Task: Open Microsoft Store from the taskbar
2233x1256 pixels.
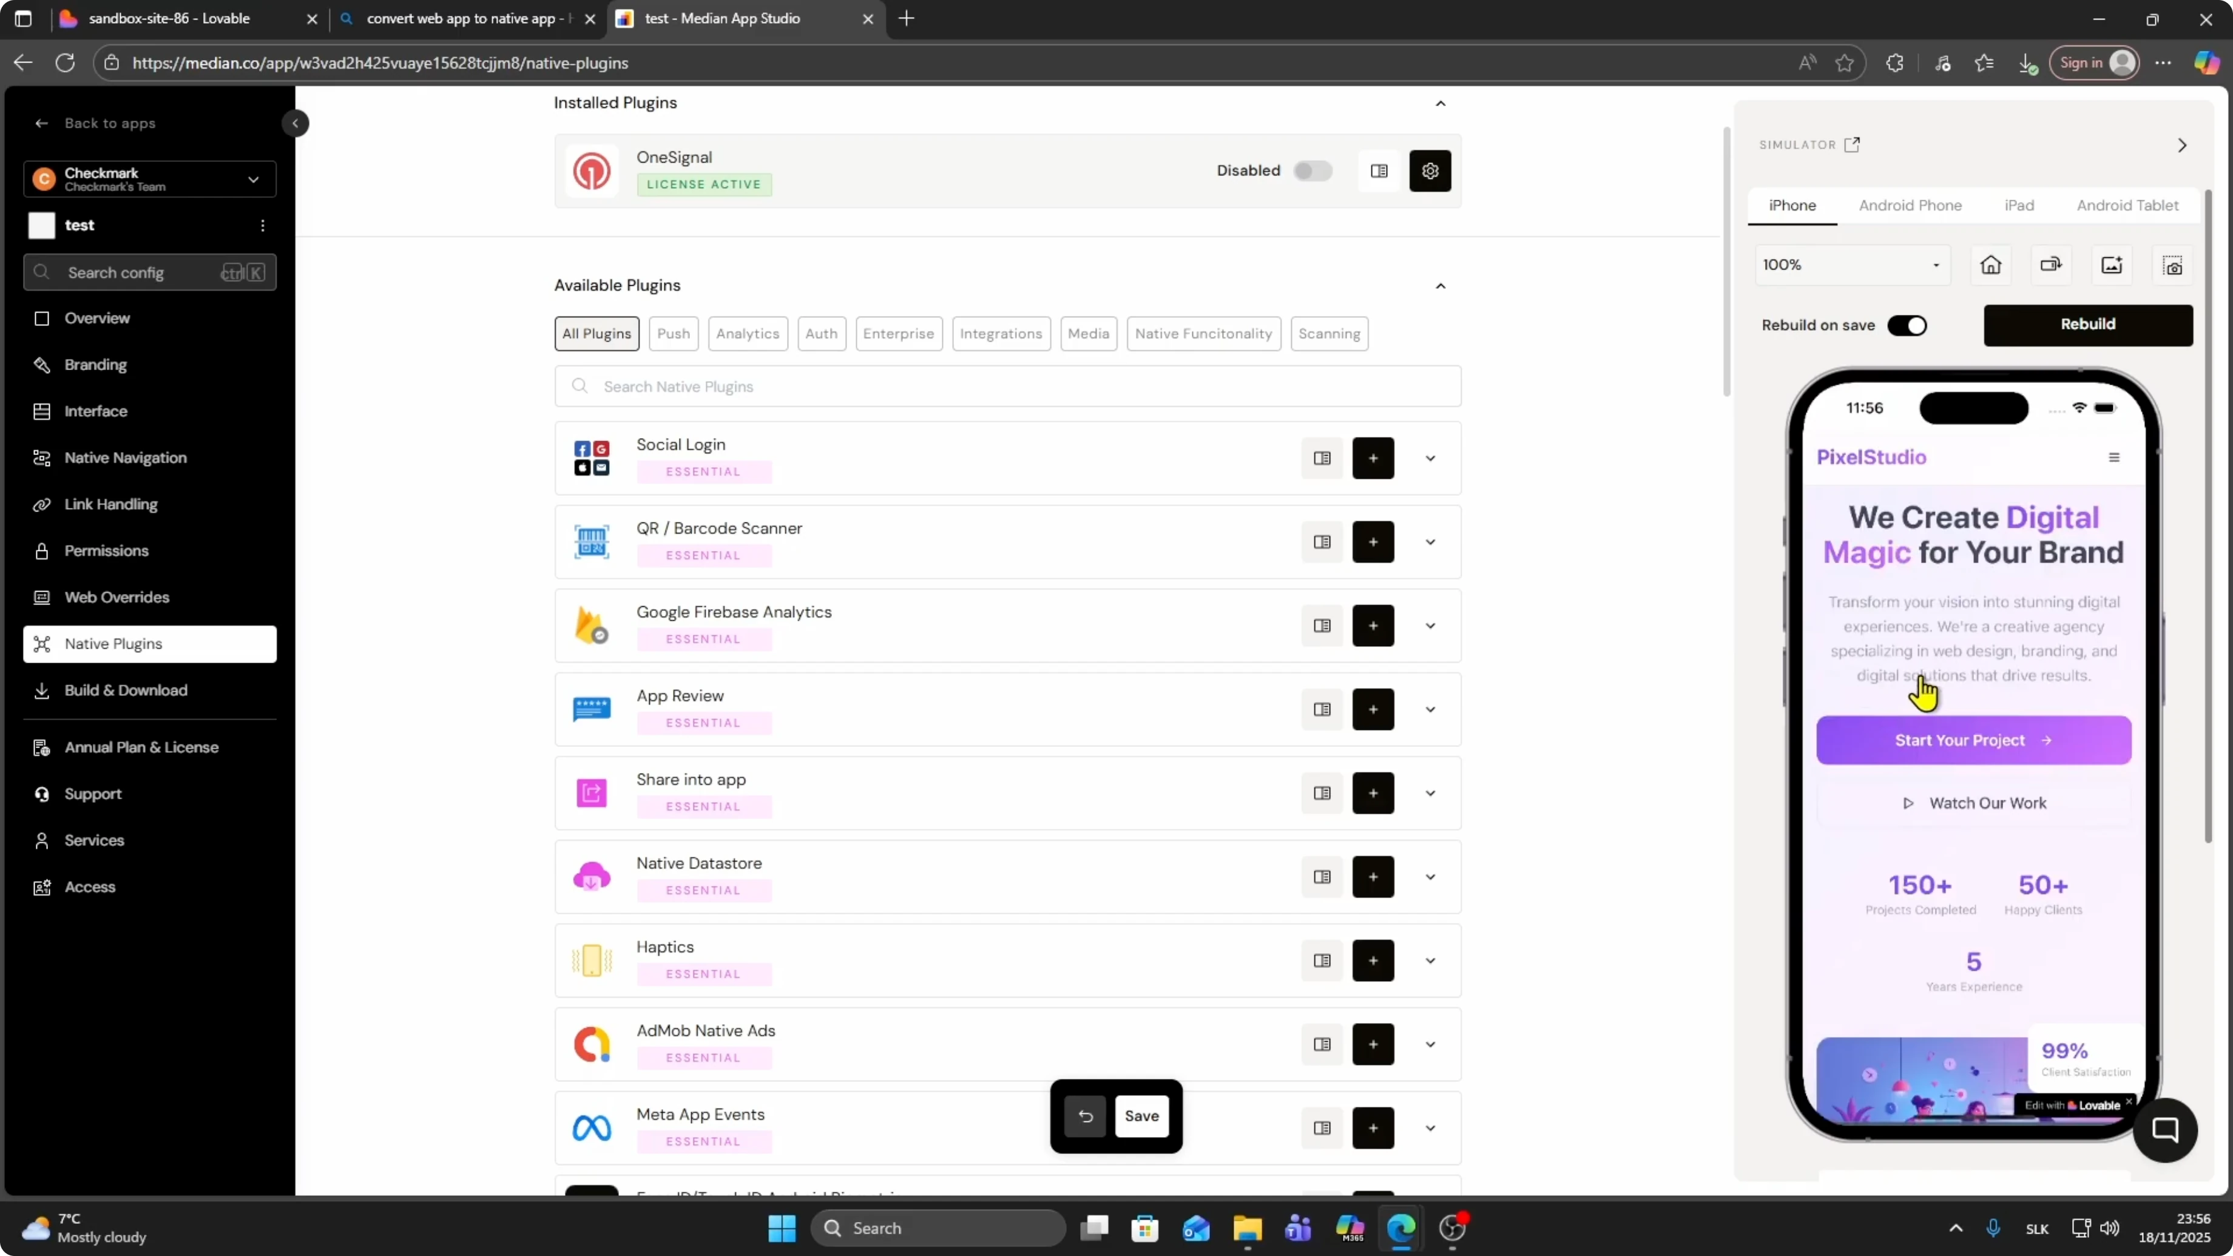Action: pos(1144,1227)
